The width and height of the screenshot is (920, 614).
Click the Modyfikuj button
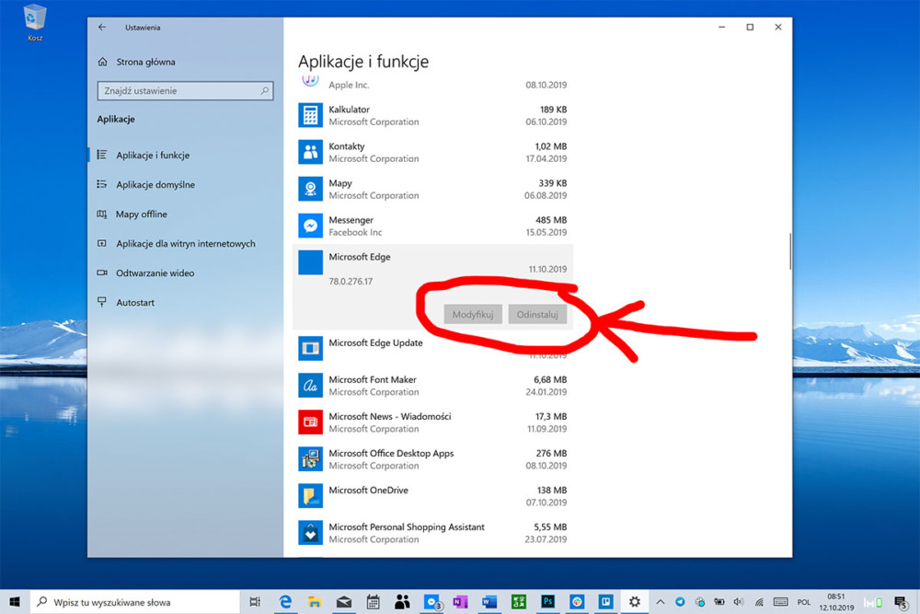(x=473, y=314)
